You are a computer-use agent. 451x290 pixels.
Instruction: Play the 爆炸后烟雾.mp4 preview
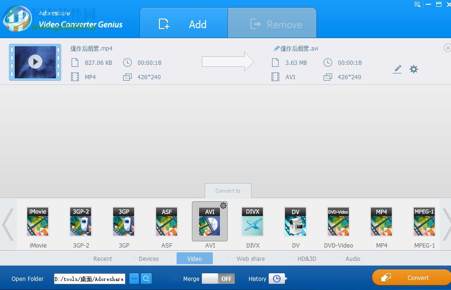(x=34, y=62)
